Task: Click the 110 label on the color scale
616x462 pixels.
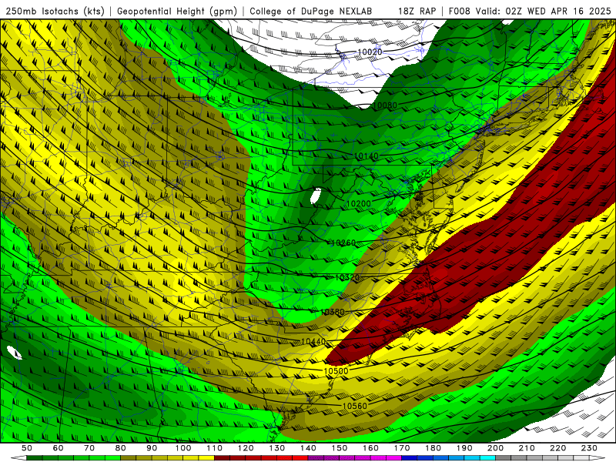Action: (214, 448)
